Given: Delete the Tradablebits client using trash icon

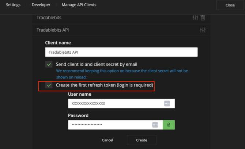Looking at the screenshot, I should [203, 18].
